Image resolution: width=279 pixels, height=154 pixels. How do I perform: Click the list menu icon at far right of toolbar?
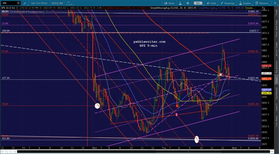275,3
